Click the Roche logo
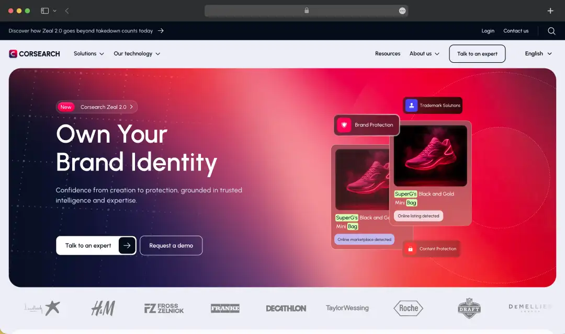Viewport: 565px width, 334px height. pos(408,308)
